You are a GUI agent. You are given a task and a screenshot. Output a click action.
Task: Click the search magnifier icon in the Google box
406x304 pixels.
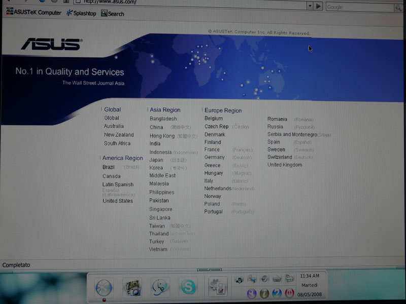coord(398,7)
